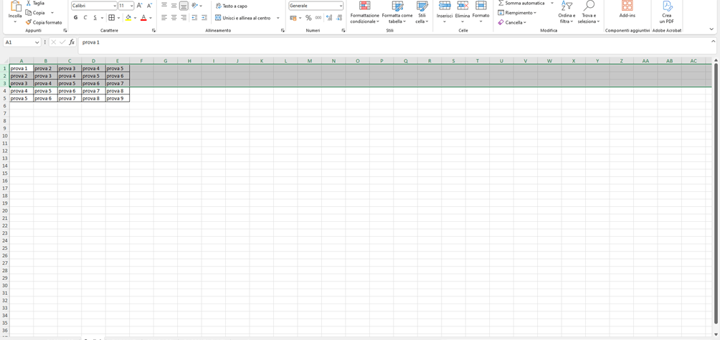Click Unisci e allinea al centro
This screenshot has width=720, height=340.
242,18
